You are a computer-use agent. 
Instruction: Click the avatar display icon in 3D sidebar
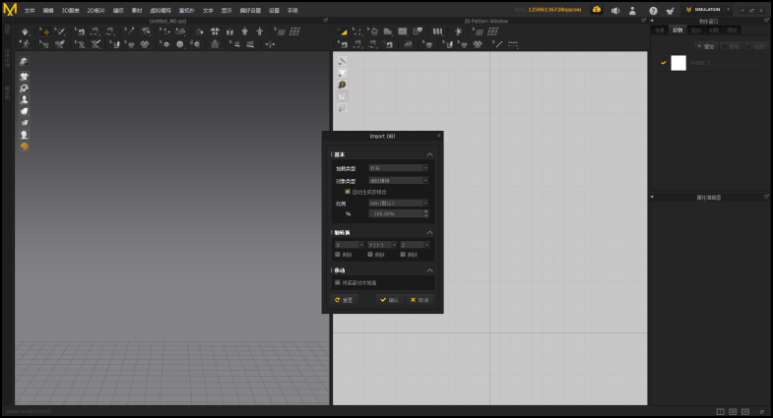coord(25,99)
